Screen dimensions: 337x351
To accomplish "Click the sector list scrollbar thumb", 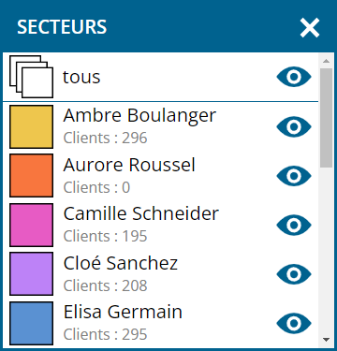I will 326,118.
